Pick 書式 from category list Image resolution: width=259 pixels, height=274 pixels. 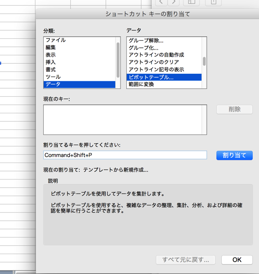point(80,69)
